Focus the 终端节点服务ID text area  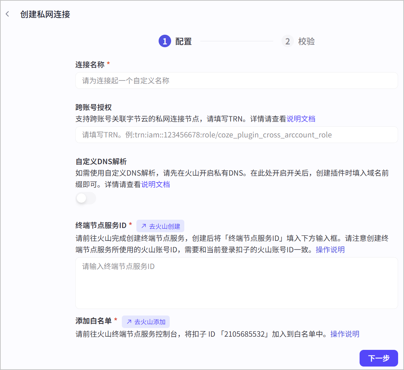[x=236, y=283]
